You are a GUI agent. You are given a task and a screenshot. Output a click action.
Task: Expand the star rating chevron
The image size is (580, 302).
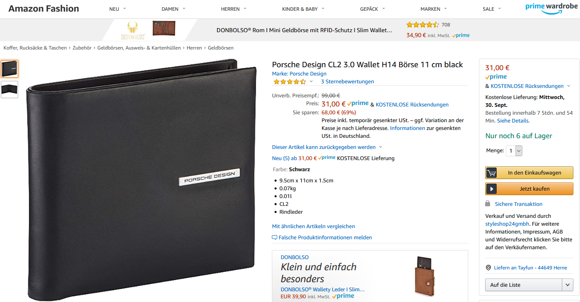(x=311, y=82)
